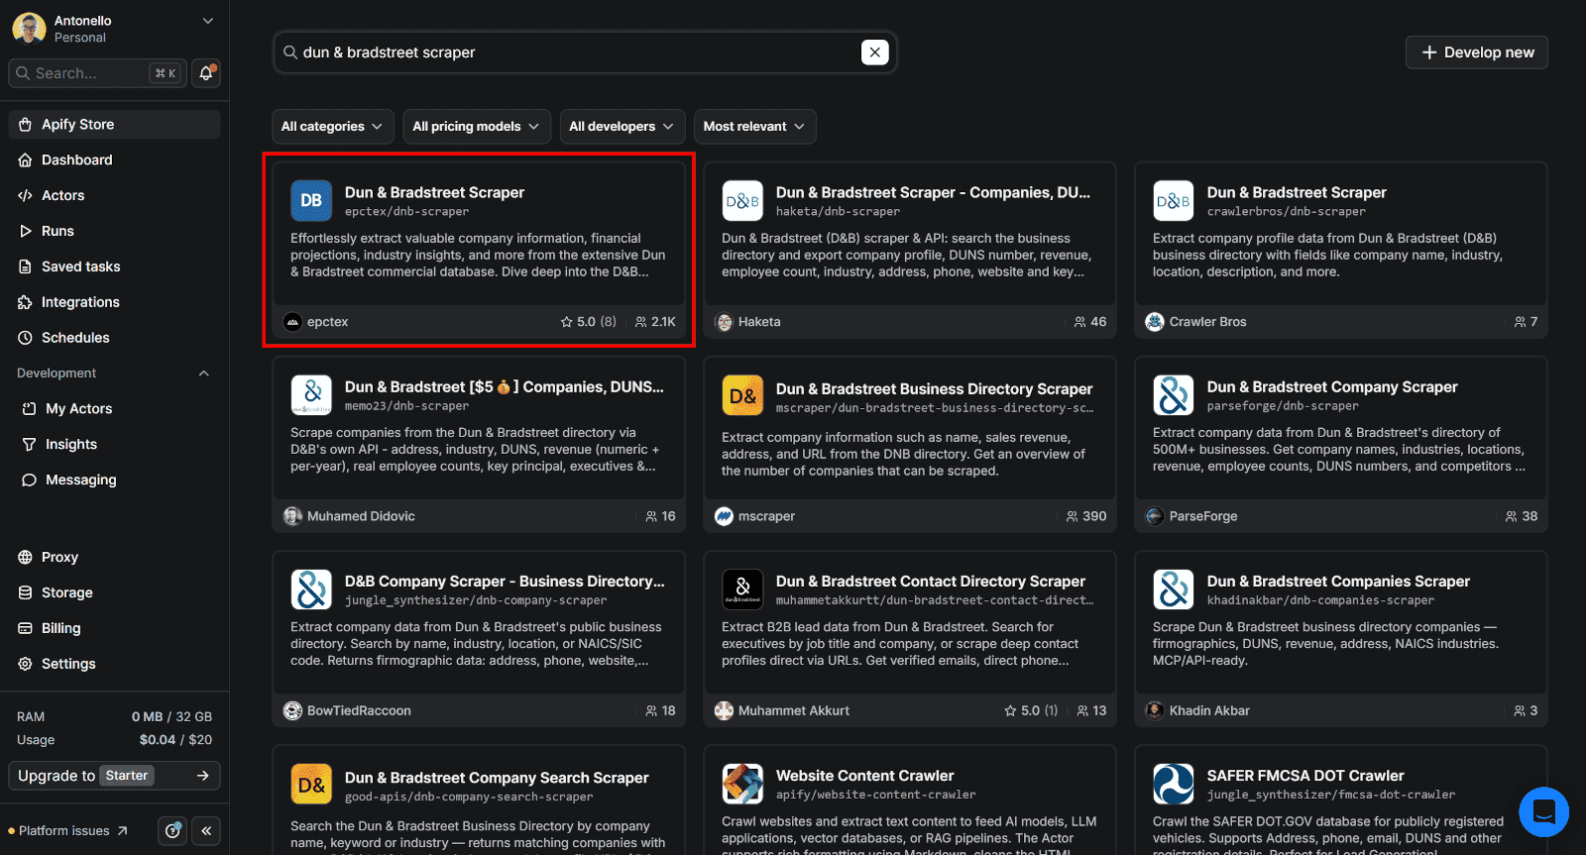Open Saved tasks in sidebar
Screen dimensions: 1586x855
pos(115,267)
